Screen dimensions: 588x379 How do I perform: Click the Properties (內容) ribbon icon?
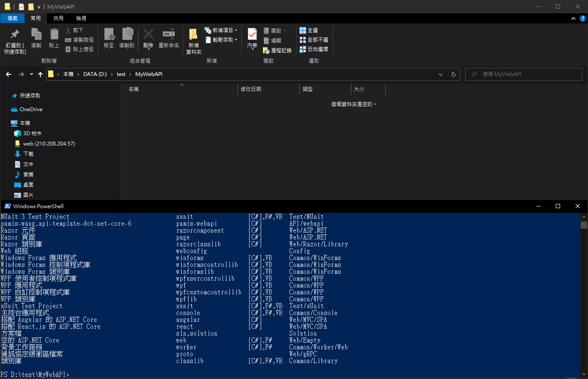pyautogui.click(x=252, y=39)
